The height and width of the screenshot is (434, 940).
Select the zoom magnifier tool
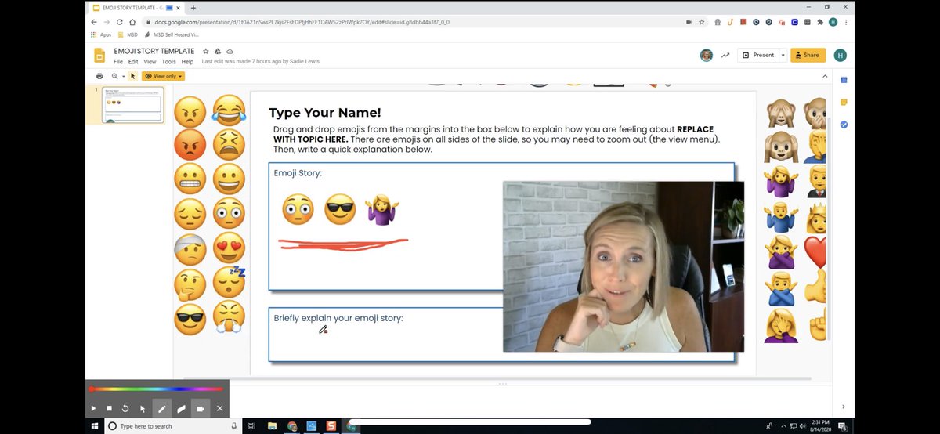[115, 76]
